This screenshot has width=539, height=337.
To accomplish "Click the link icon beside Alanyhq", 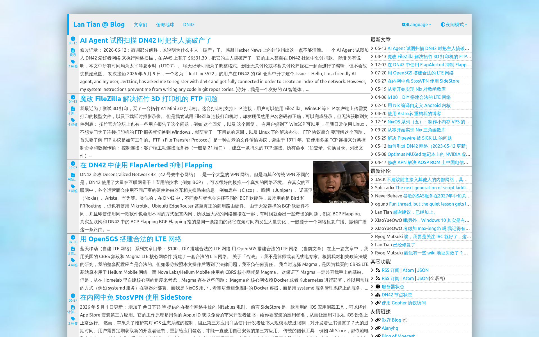I will [x=378, y=328].
